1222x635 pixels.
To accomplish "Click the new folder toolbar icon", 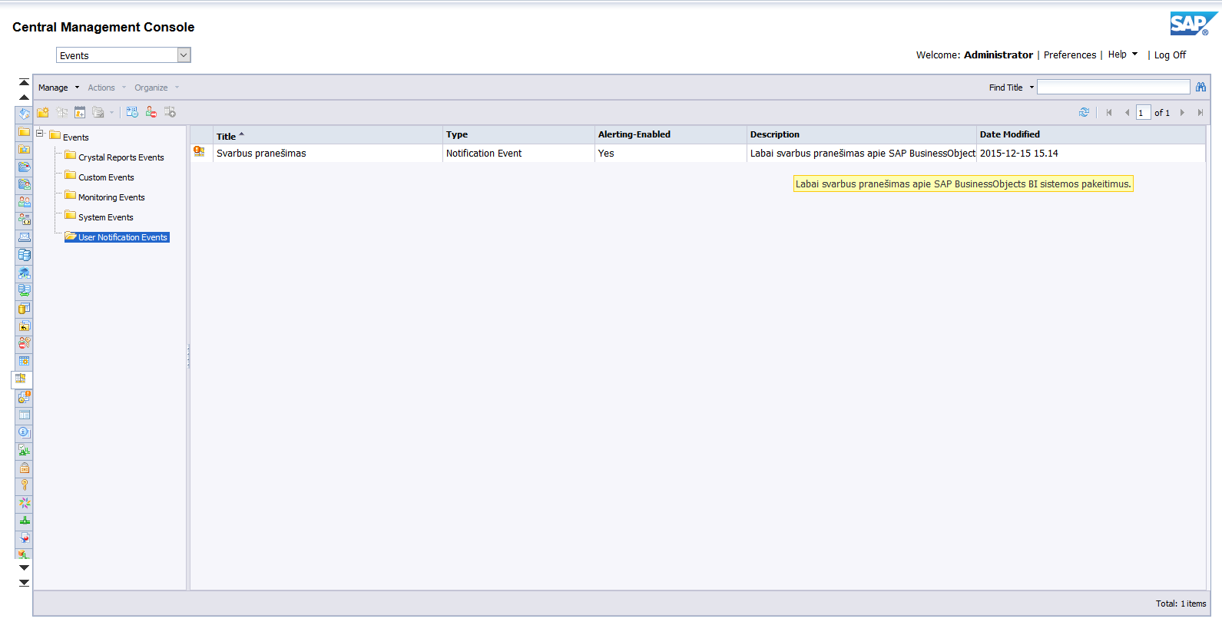I will (43, 113).
